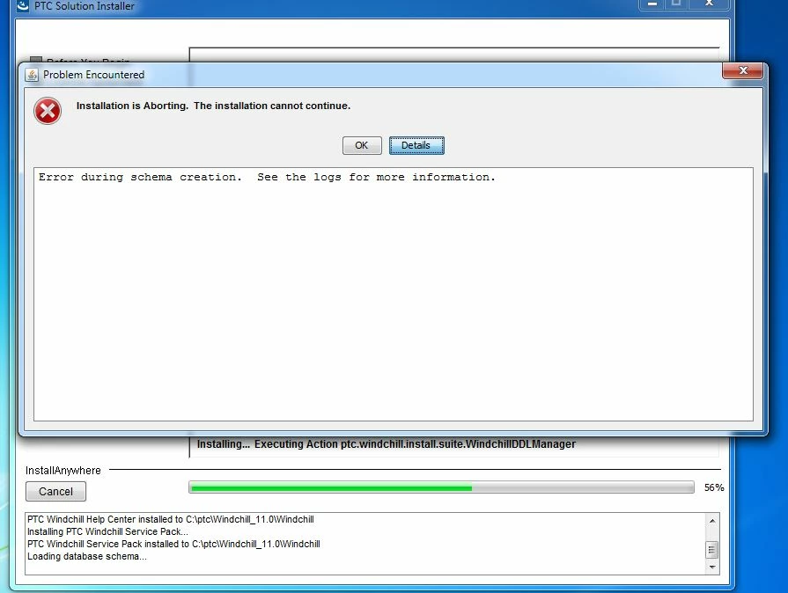Cancel the installation in PTC installer

[x=55, y=492]
